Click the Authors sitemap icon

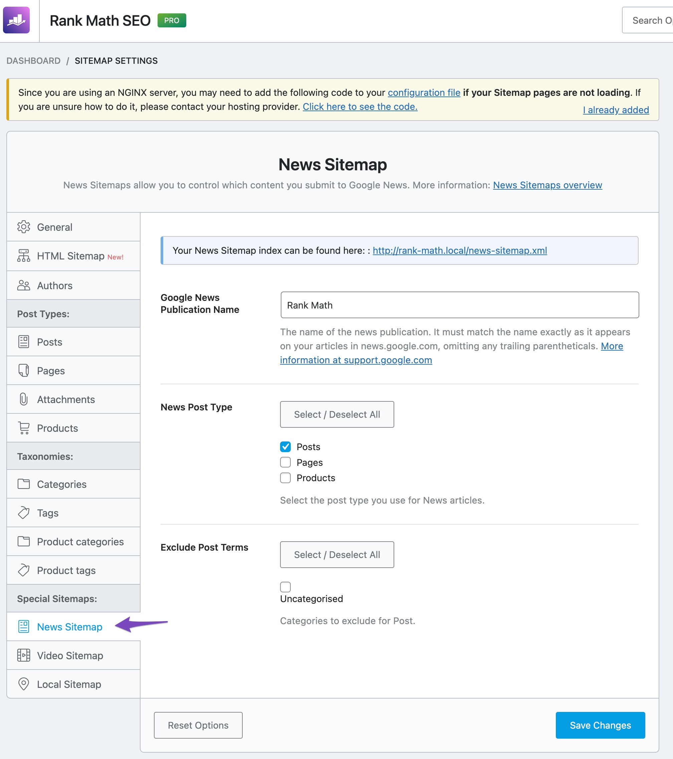coord(23,285)
